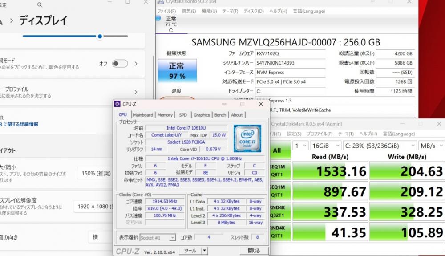This screenshot has height=256, width=445.
Task: Run the RND4K Q32T1 test button
Action: tap(280, 211)
